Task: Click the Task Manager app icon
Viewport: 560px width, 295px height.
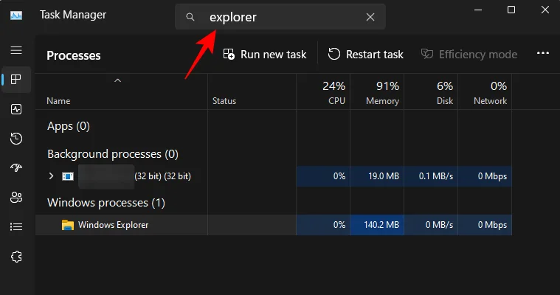Action: click(16, 15)
